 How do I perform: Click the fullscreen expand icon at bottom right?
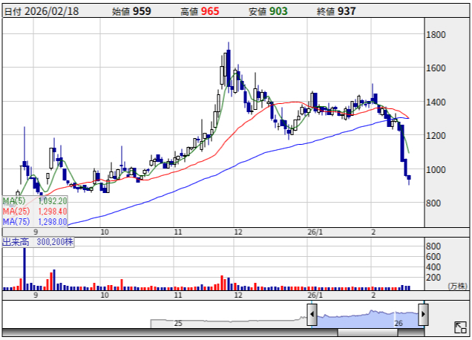pyautogui.click(x=460, y=327)
